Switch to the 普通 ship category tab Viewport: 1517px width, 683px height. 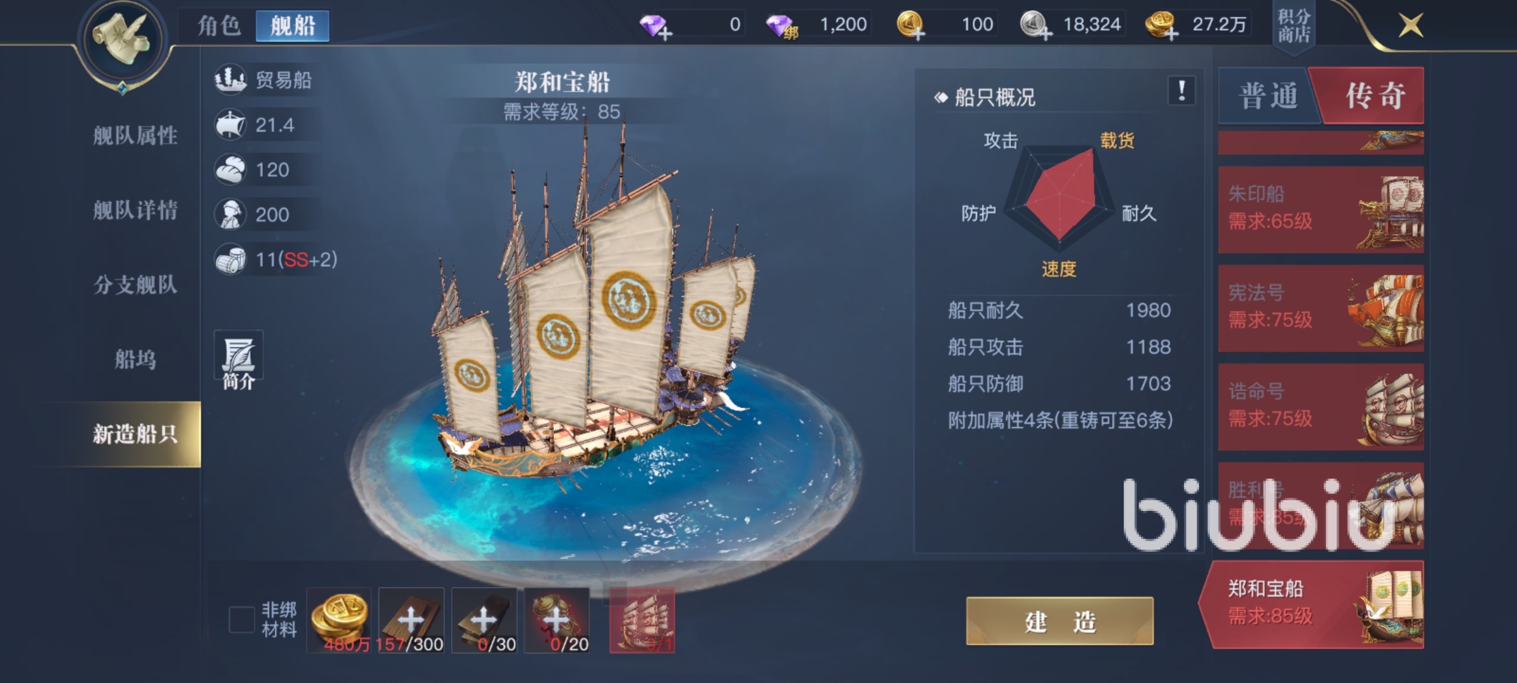pyautogui.click(x=1268, y=95)
